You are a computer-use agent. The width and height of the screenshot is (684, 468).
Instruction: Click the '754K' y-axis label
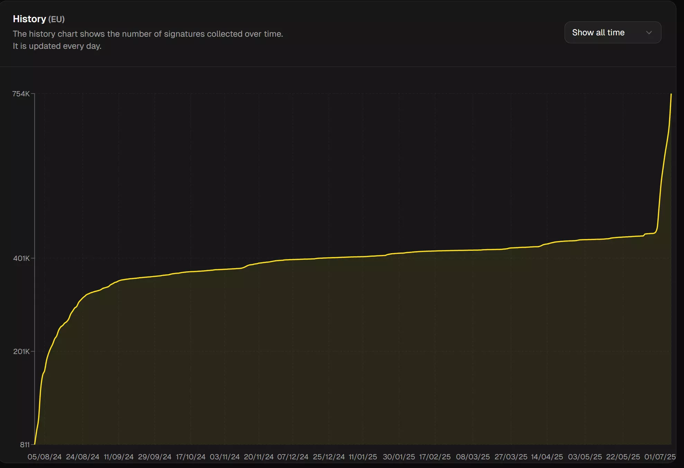point(21,94)
